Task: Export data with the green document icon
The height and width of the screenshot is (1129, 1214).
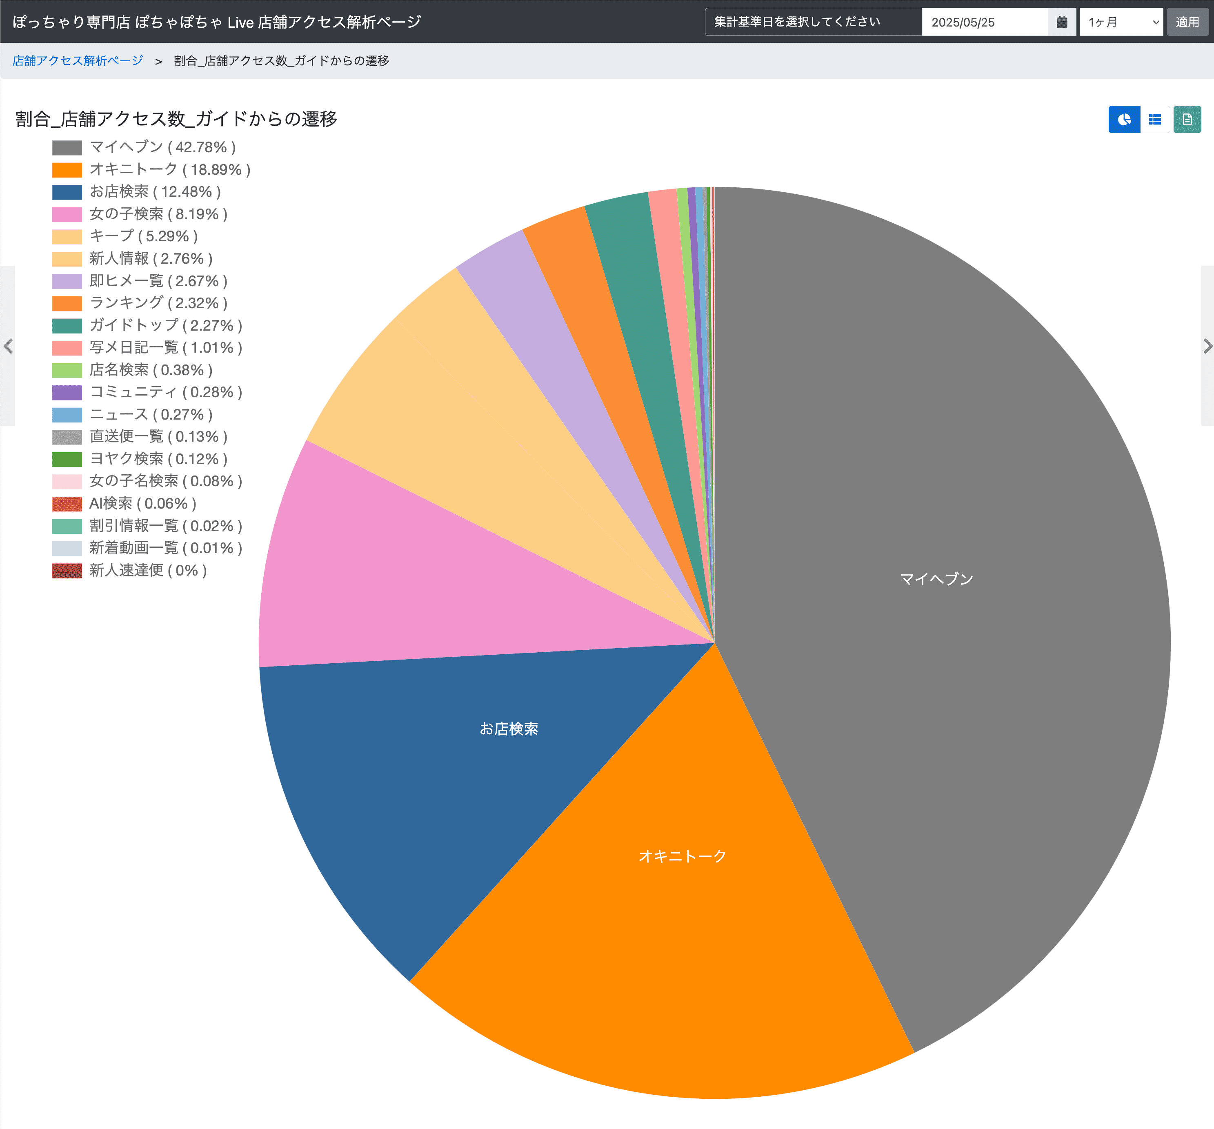Action: (1187, 120)
